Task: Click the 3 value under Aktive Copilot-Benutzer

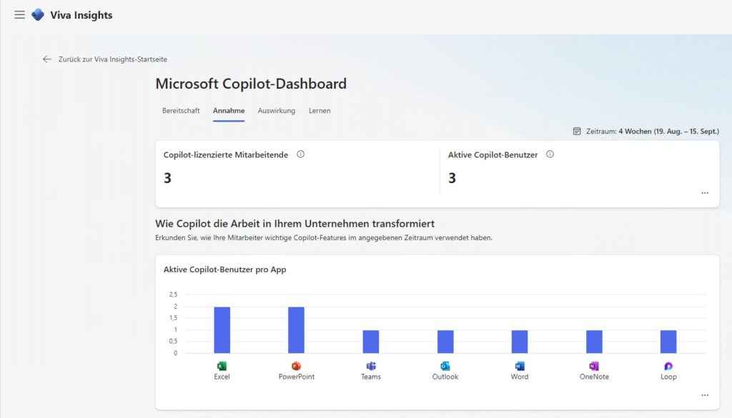Action: coord(452,178)
